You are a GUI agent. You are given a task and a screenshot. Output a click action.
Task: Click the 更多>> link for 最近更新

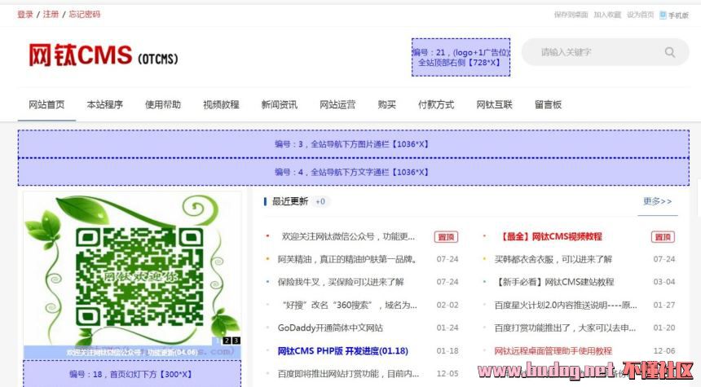(657, 201)
